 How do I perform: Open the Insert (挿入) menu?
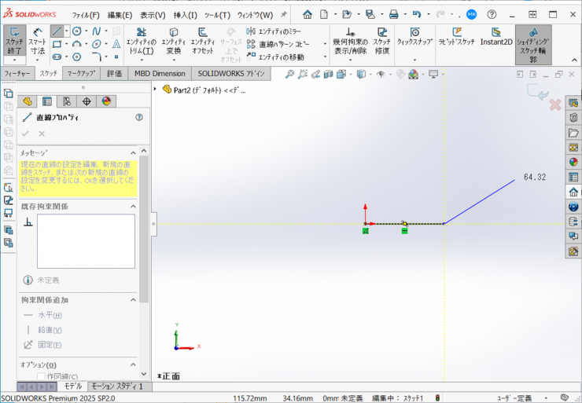point(186,15)
